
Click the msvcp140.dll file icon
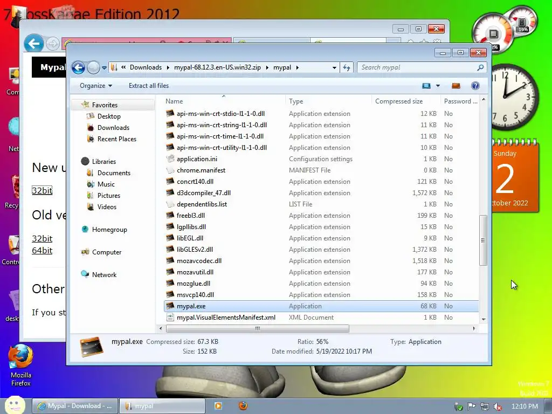point(170,294)
